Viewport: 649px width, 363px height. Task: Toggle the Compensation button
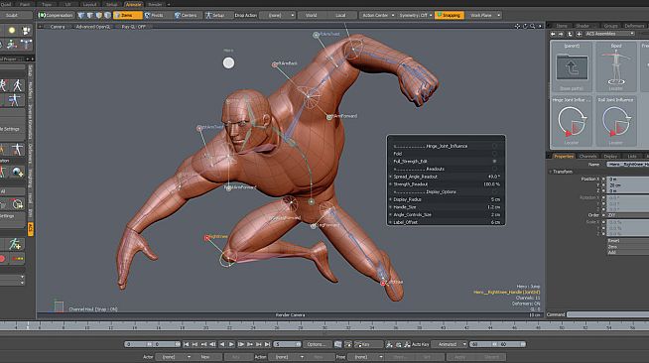56,15
